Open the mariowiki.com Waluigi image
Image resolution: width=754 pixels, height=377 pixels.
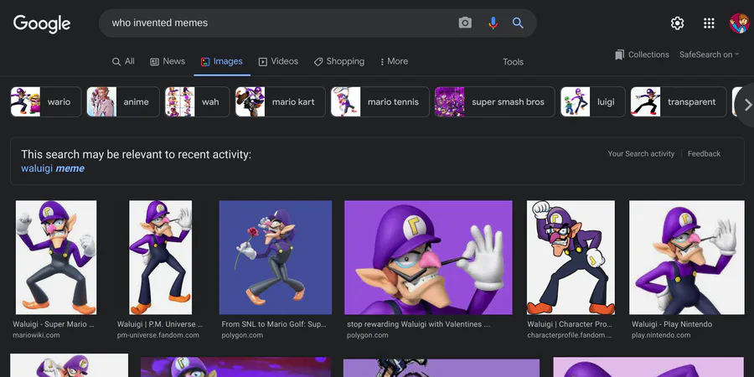click(56, 257)
